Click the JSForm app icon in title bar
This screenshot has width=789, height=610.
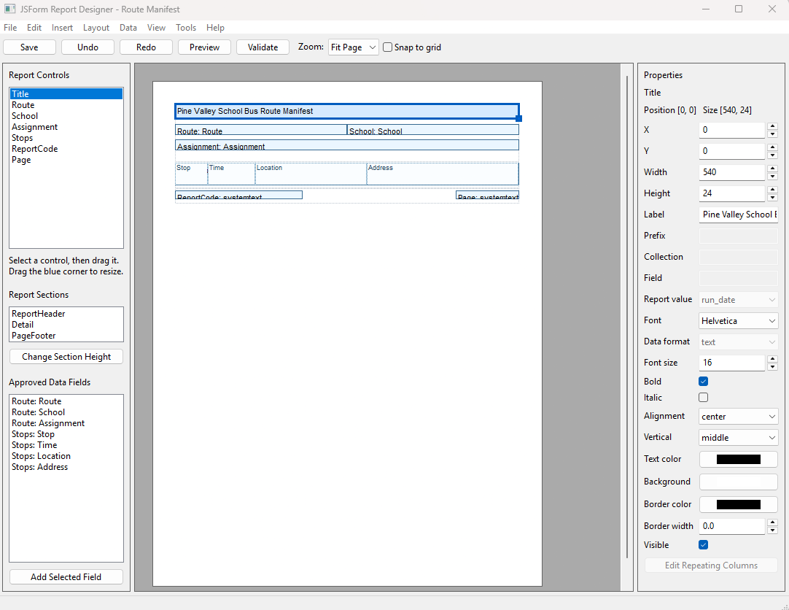[x=9, y=9]
